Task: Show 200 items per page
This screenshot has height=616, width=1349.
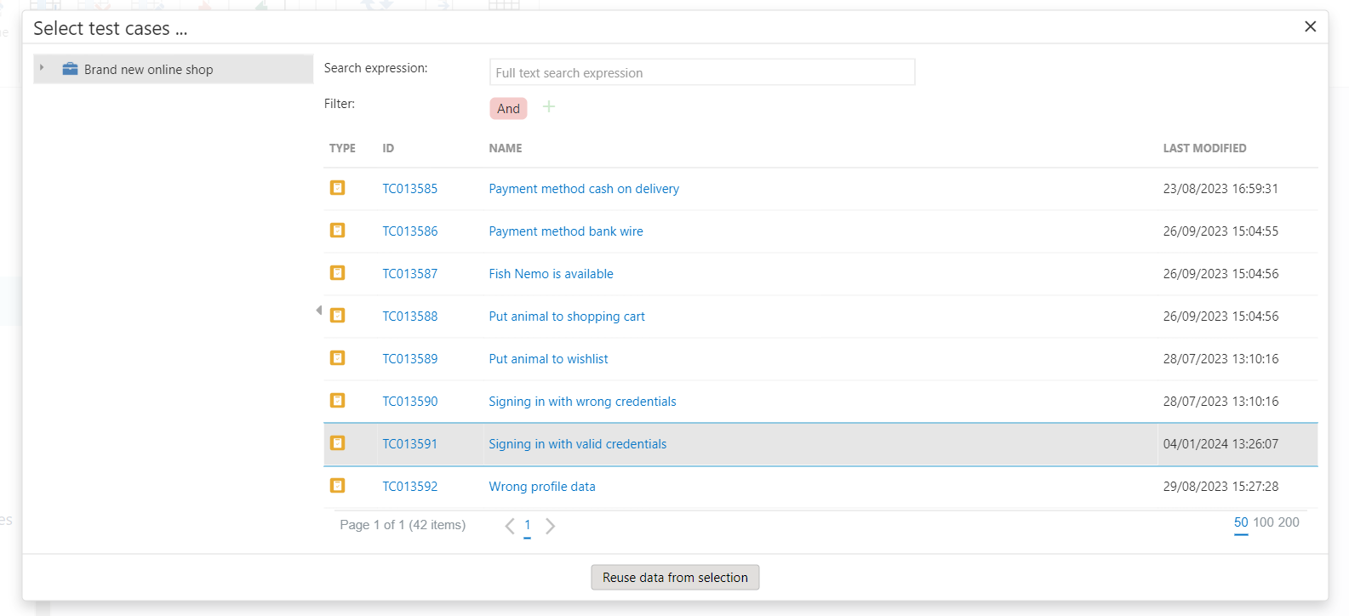Action: click(1289, 522)
